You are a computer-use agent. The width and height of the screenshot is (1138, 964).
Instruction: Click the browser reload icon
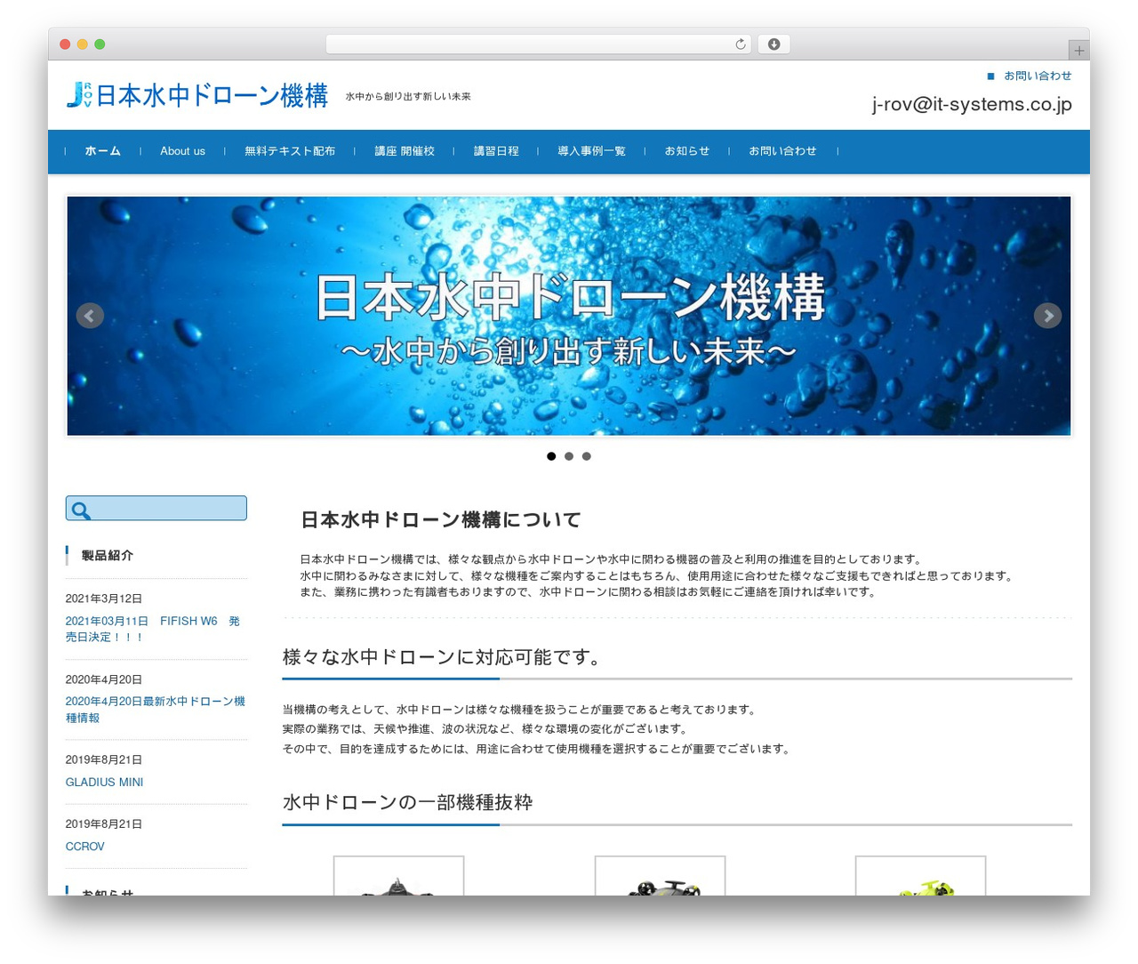(x=740, y=44)
